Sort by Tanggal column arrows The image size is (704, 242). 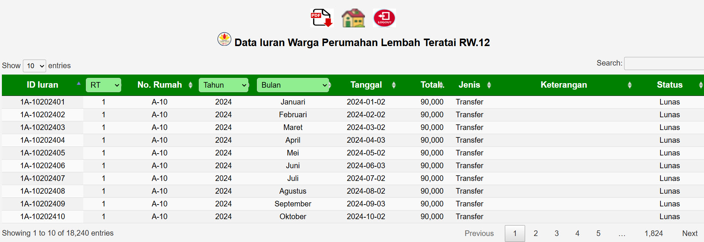click(393, 85)
